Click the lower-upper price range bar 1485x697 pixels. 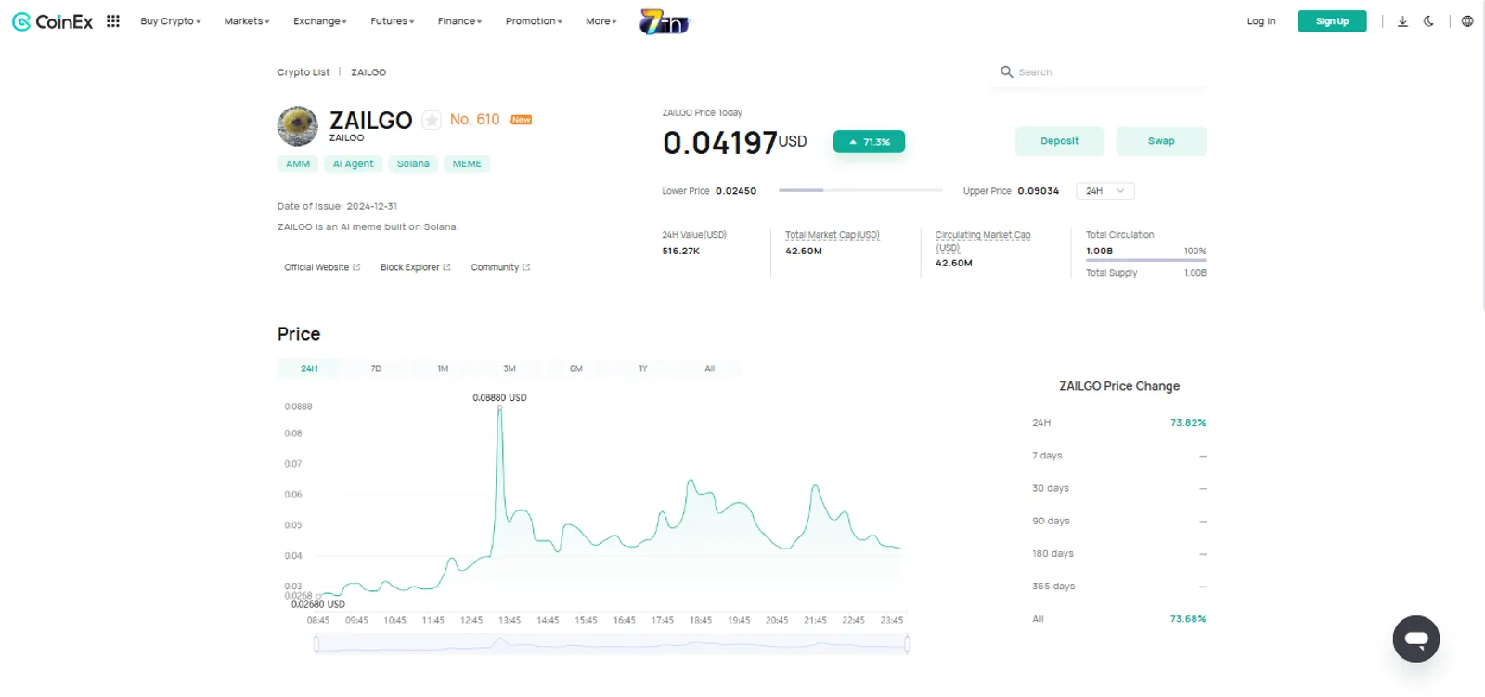[x=860, y=190]
